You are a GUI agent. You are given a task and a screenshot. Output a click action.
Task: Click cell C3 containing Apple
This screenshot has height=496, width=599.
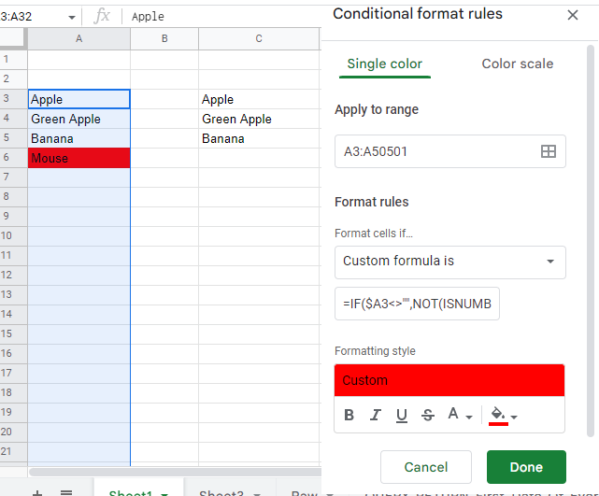(x=259, y=99)
